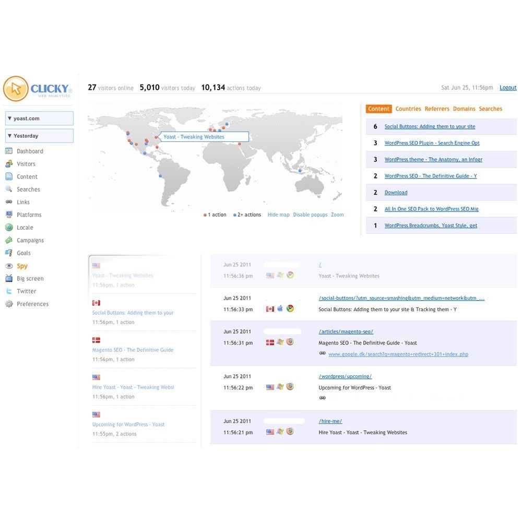Open 'WordPress theme - The Anatomy, an Infogr' link
This screenshot has width=522, height=522.
[x=433, y=159]
